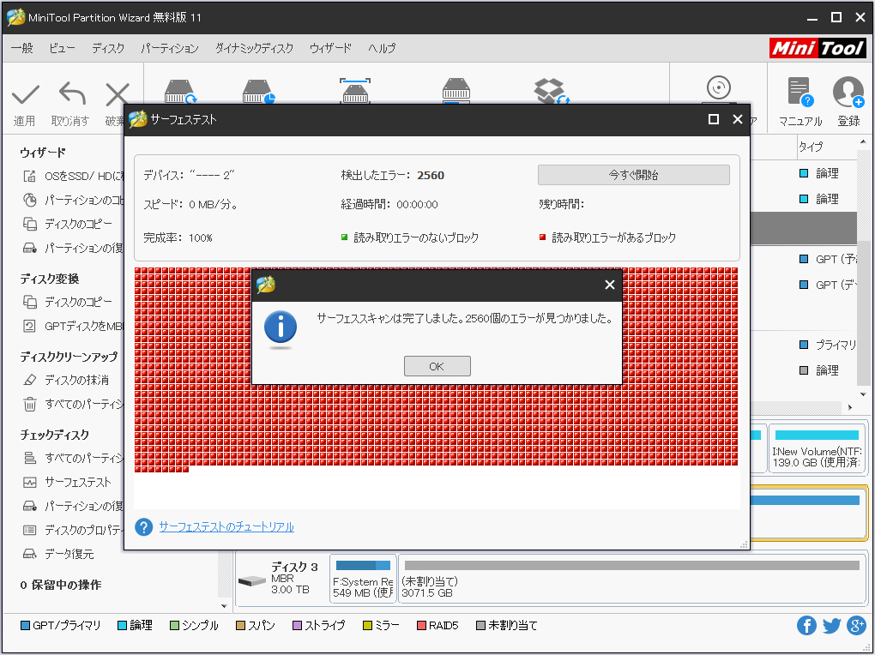Open the ヘルプ menu
This screenshot has height=655, width=875.
(x=381, y=48)
